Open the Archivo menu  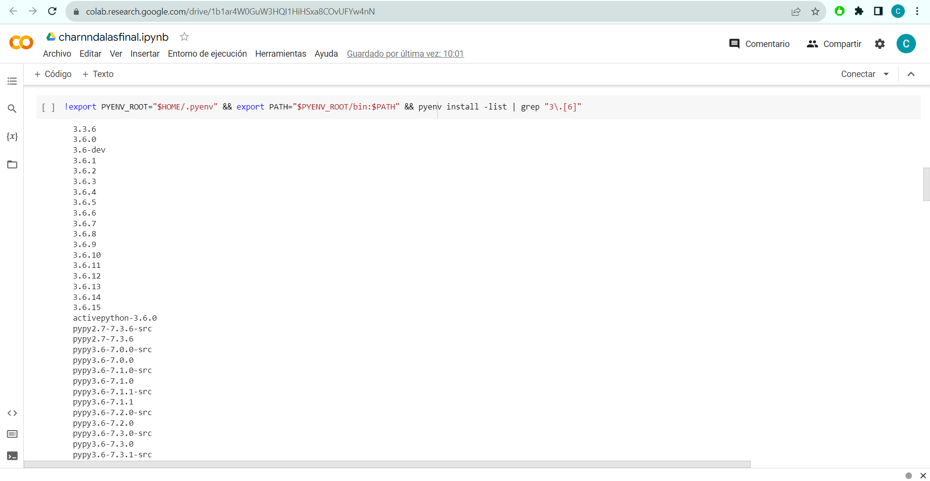(x=57, y=54)
